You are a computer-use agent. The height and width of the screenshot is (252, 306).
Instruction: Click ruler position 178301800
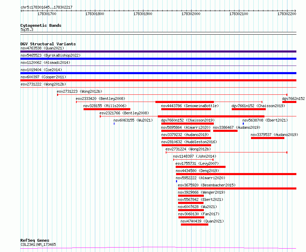coord(95,14)
